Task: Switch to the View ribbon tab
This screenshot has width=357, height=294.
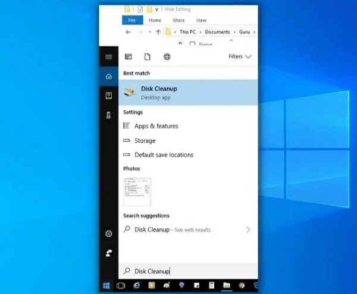Action: (201, 20)
